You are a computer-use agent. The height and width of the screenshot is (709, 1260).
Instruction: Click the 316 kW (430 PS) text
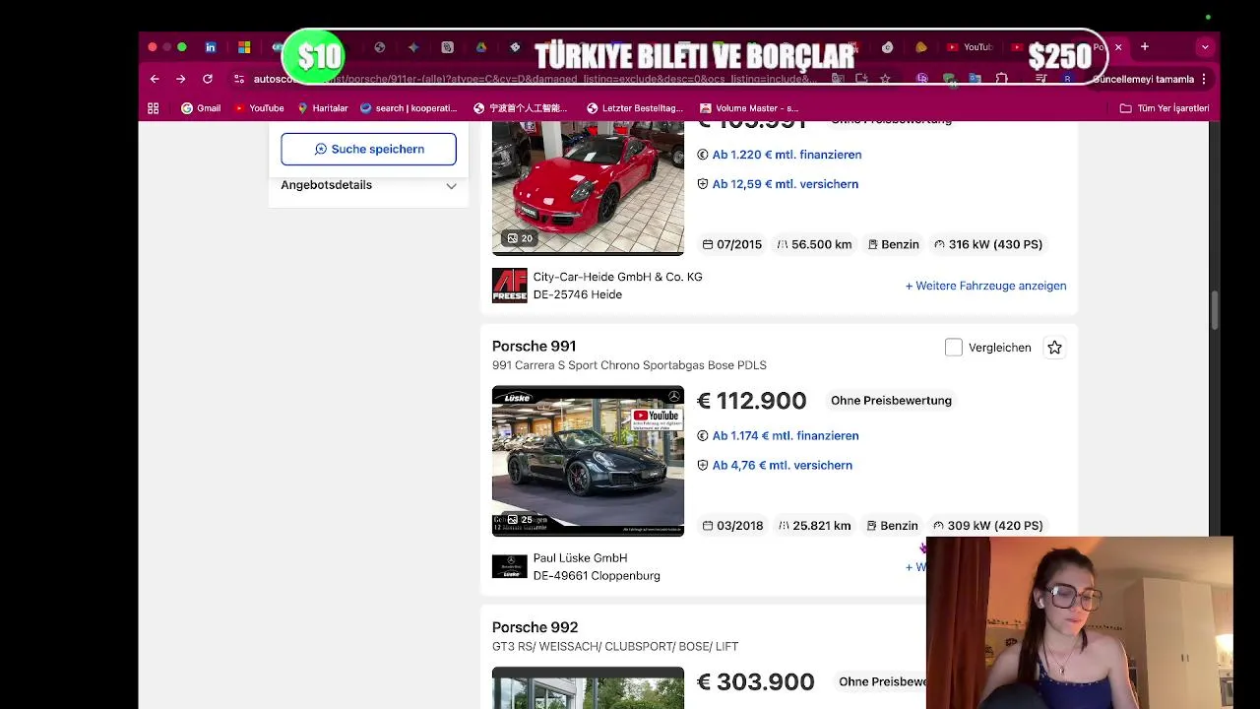pyautogui.click(x=995, y=244)
